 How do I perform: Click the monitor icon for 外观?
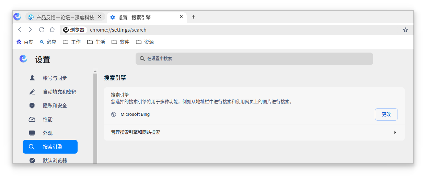click(32, 133)
